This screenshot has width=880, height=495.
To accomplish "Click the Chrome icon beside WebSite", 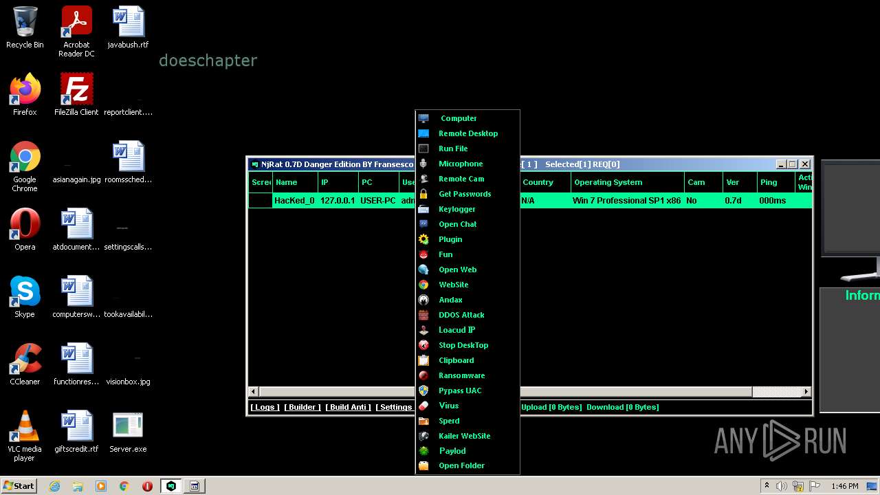I will (423, 285).
